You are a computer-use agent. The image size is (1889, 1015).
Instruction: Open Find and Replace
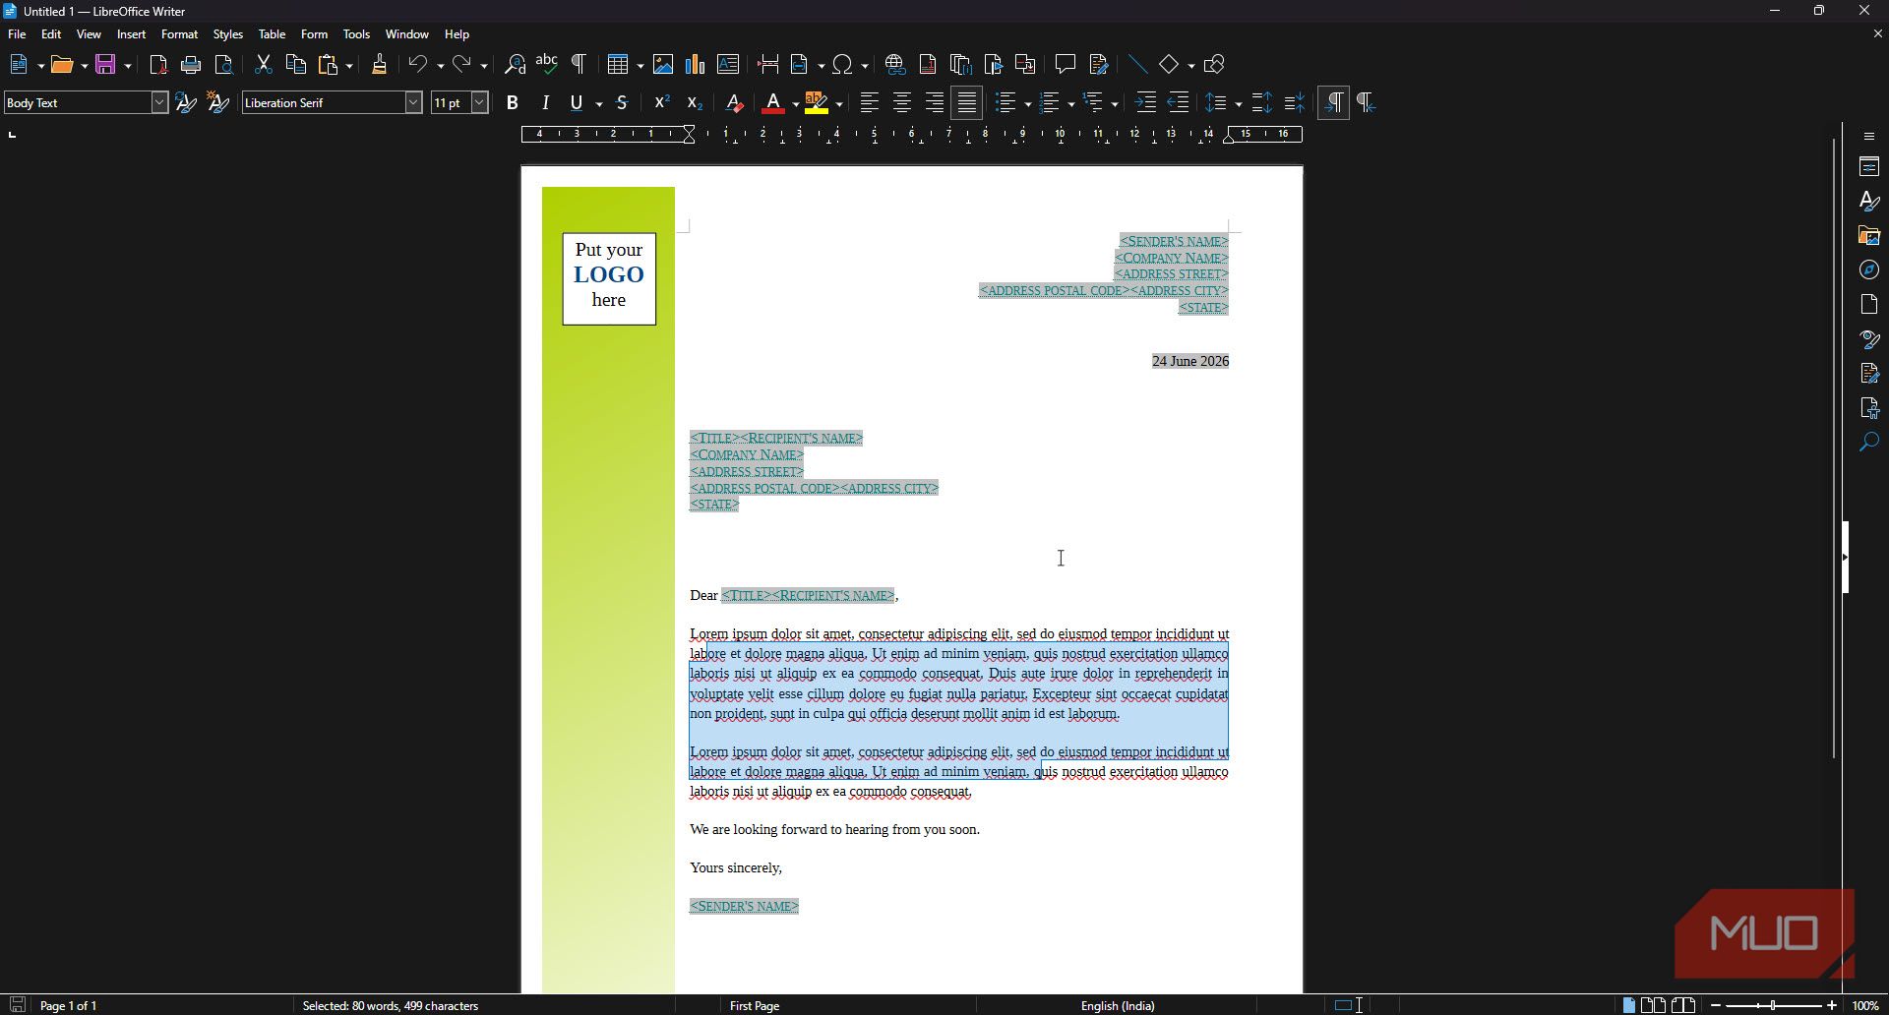[x=515, y=65]
